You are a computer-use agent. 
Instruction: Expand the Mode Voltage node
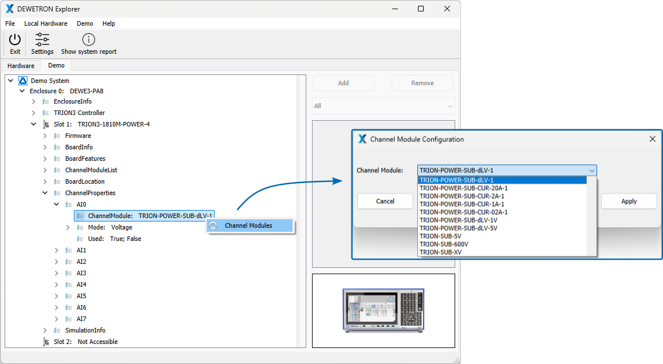(x=68, y=227)
